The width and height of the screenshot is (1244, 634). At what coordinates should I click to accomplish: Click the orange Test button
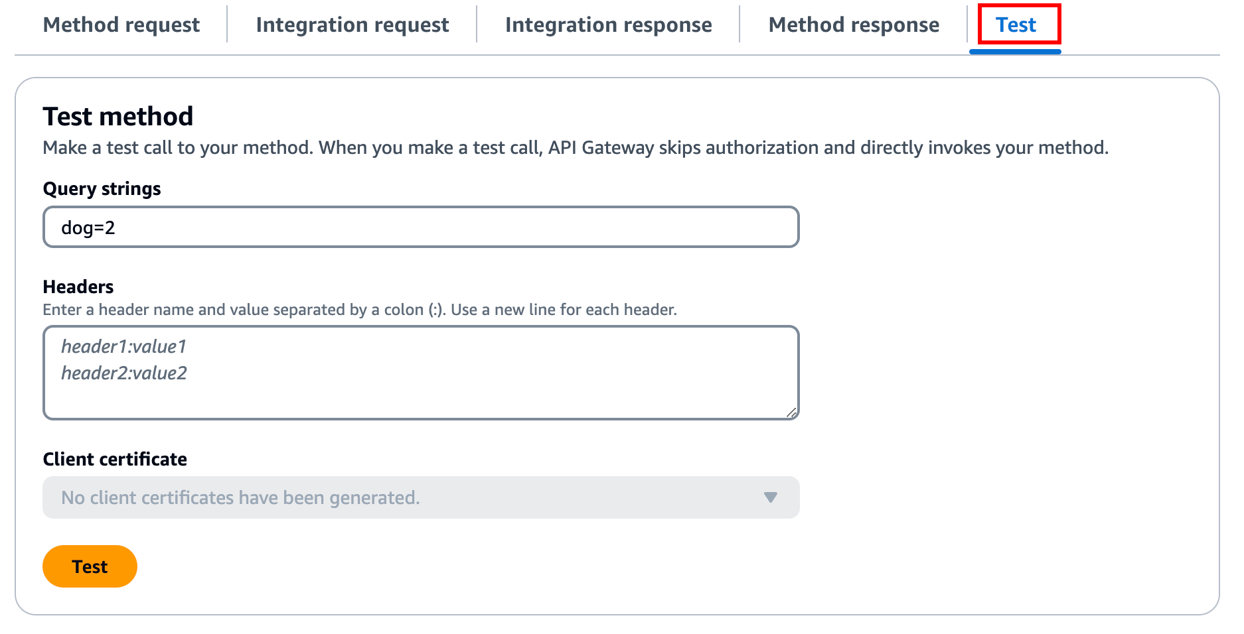pyautogui.click(x=90, y=566)
